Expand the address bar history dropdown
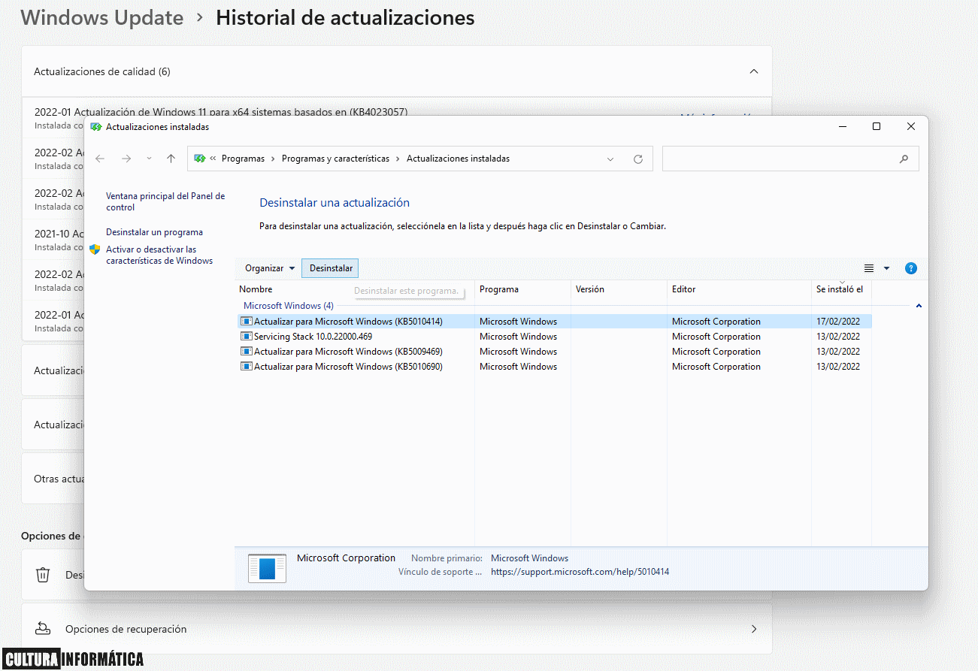This screenshot has width=978, height=671. (x=610, y=159)
